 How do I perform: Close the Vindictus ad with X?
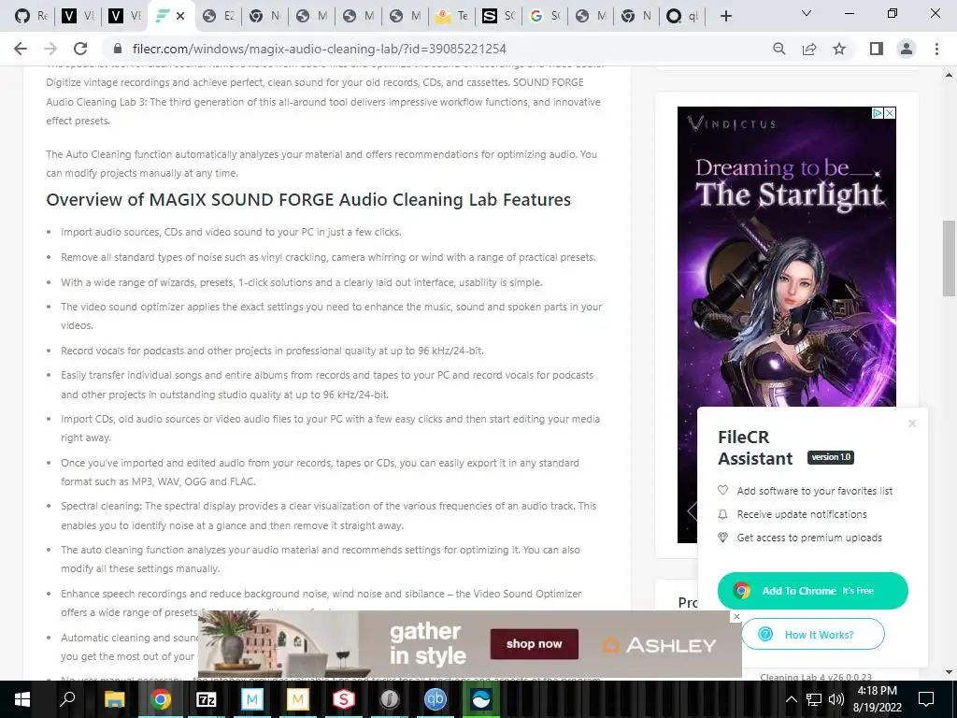click(x=890, y=113)
